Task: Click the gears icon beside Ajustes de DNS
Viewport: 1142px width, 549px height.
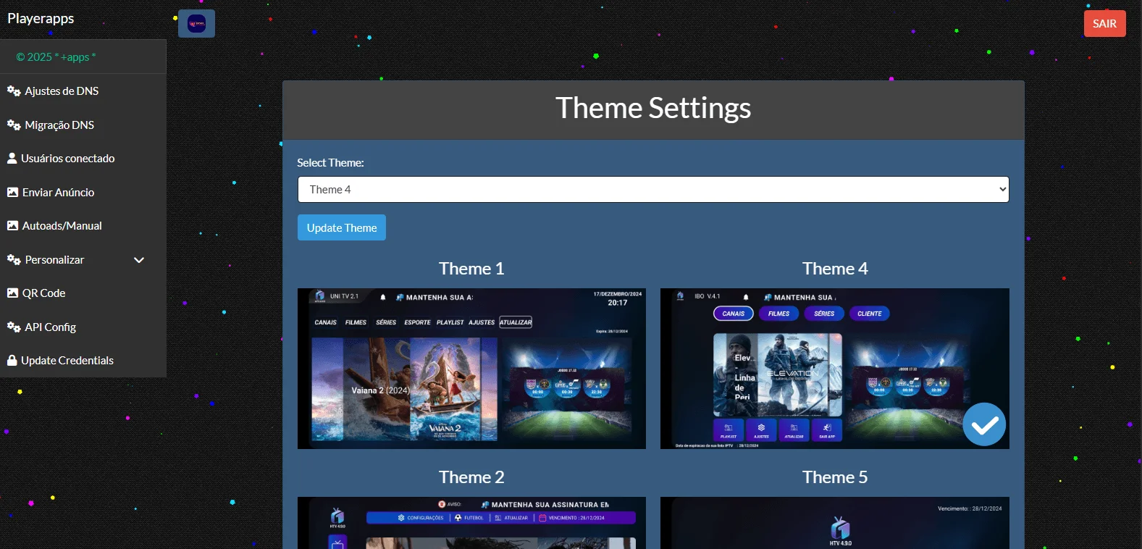Action: [x=13, y=91]
